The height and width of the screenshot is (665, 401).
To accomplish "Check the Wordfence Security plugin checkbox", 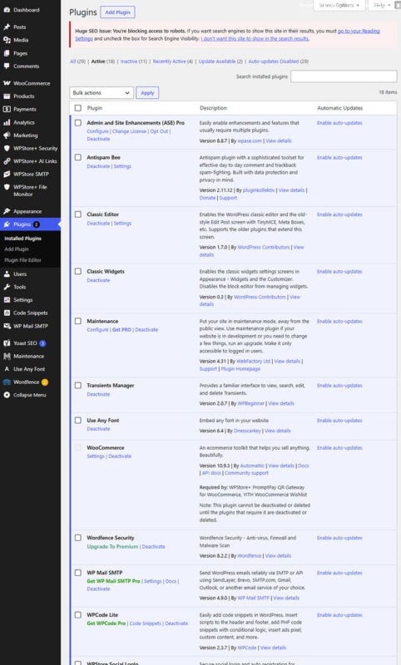I will (78, 538).
